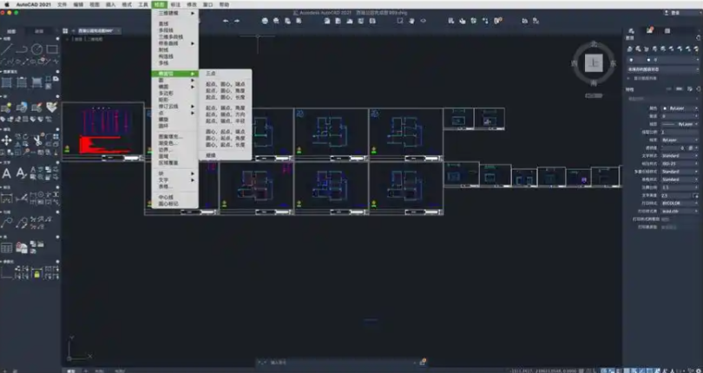The image size is (703, 373).
Task: Select the Multiline Text A tool with pencil
Action: pos(21,173)
